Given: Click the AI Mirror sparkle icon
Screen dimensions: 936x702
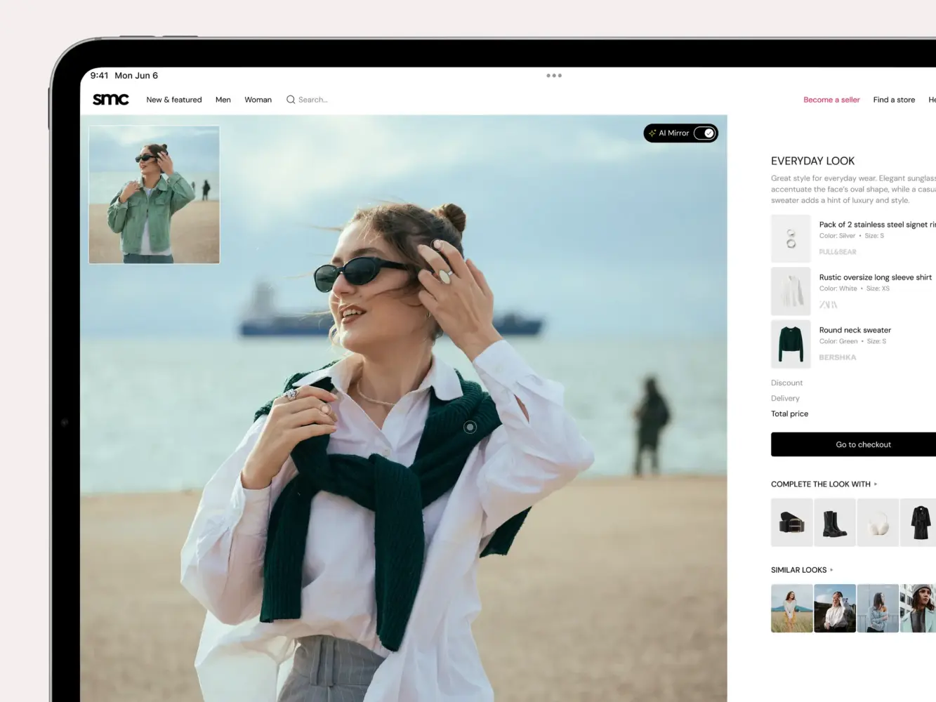Looking at the screenshot, I should coord(652,133).
